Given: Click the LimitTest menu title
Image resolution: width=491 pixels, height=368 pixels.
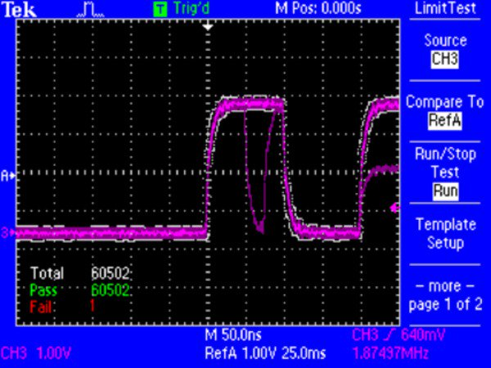Looking at the screenshot, I should coord(446,8).
